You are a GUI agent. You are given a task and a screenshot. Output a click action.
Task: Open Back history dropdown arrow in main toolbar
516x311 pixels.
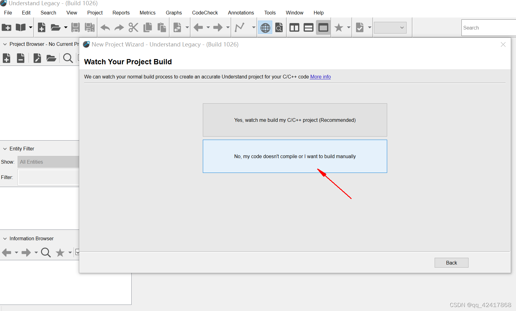[x=208, y=28]
